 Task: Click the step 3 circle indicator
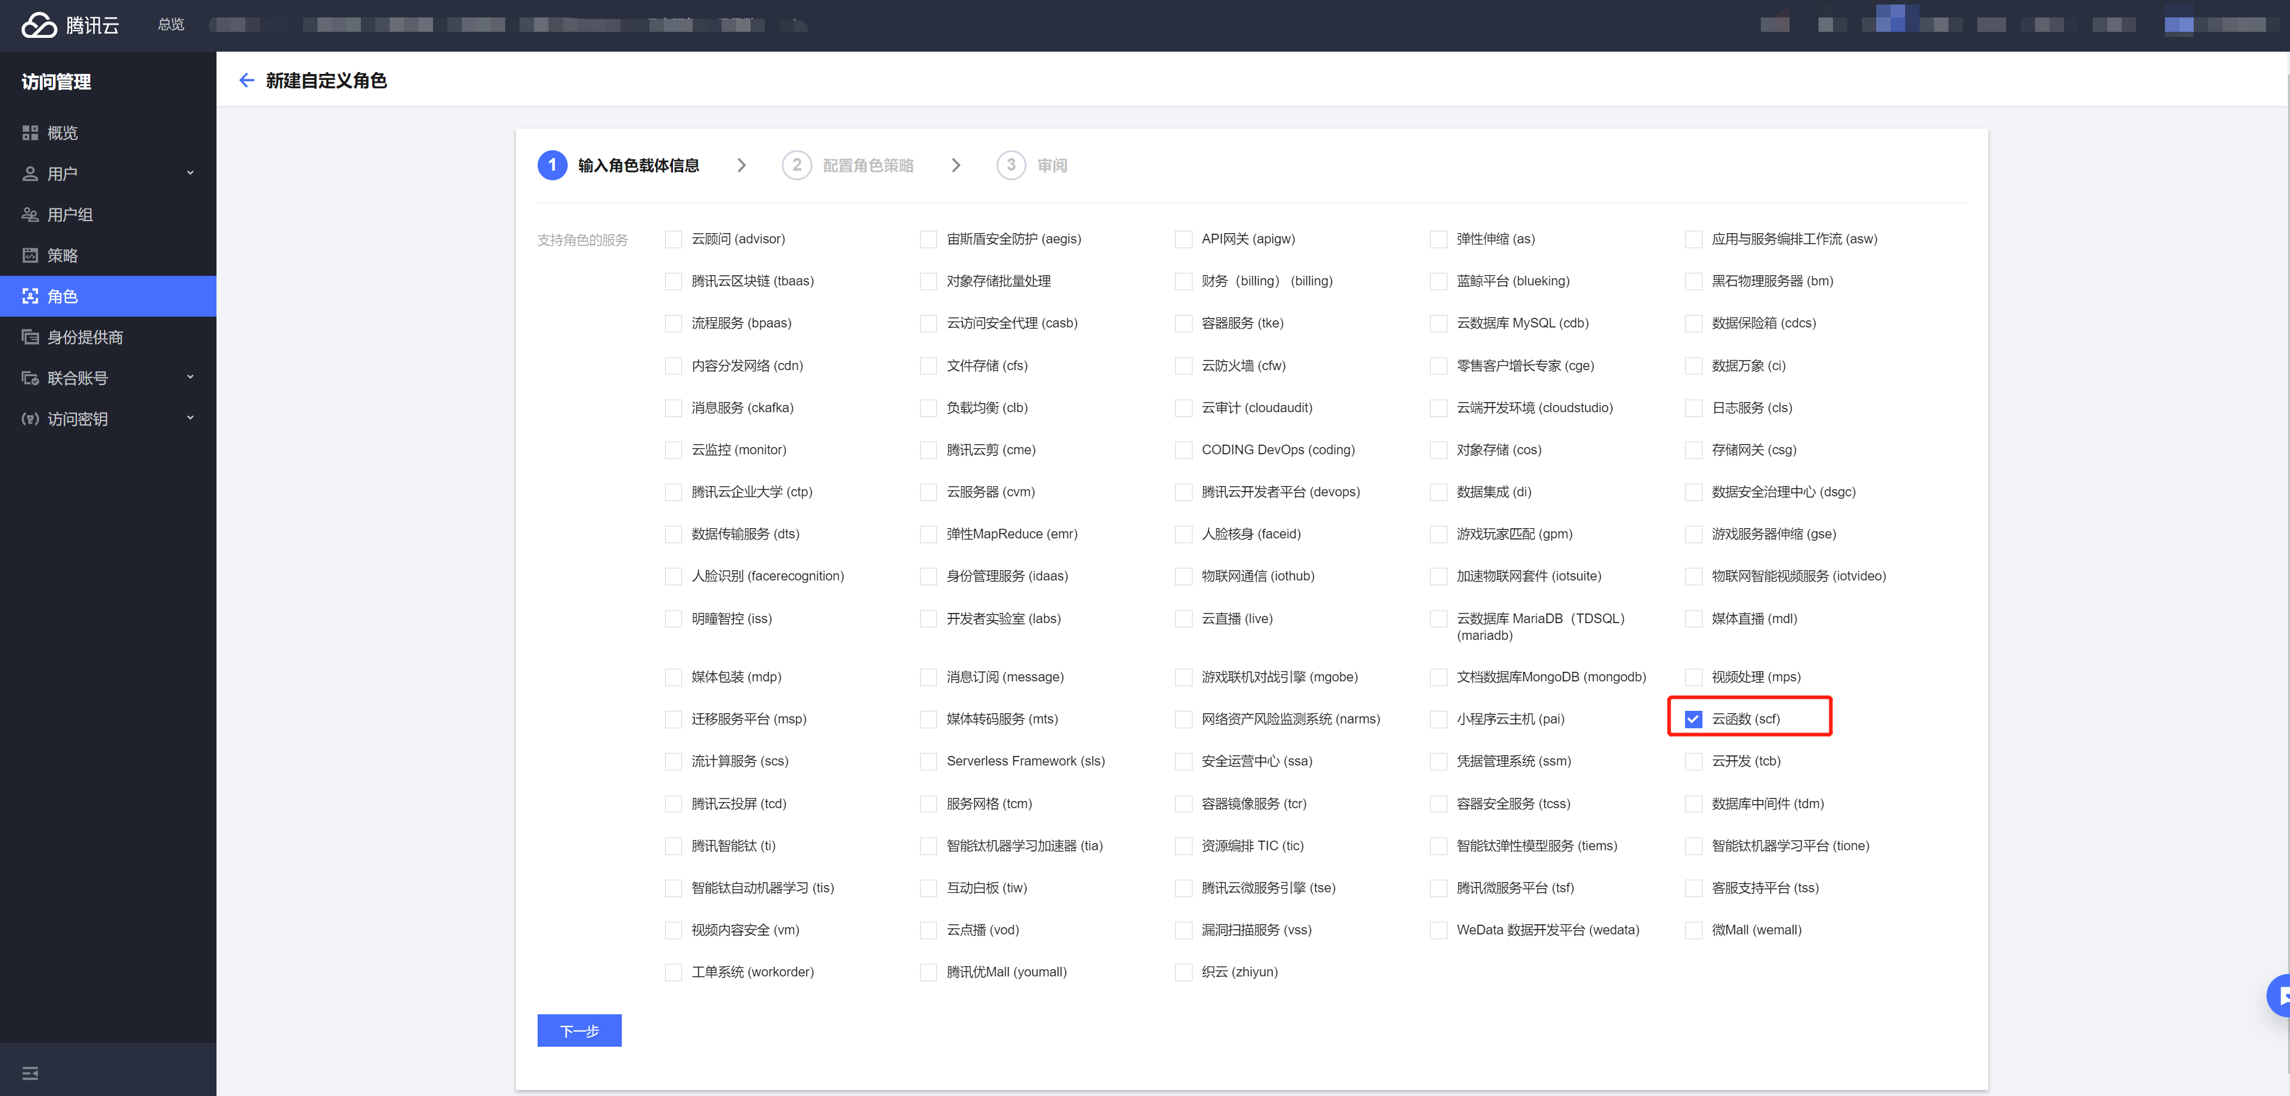1011,165
